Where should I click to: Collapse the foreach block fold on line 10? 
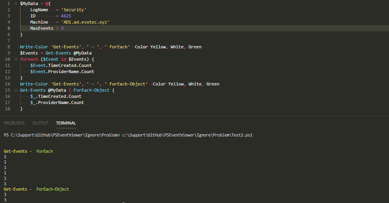[15, 59]
